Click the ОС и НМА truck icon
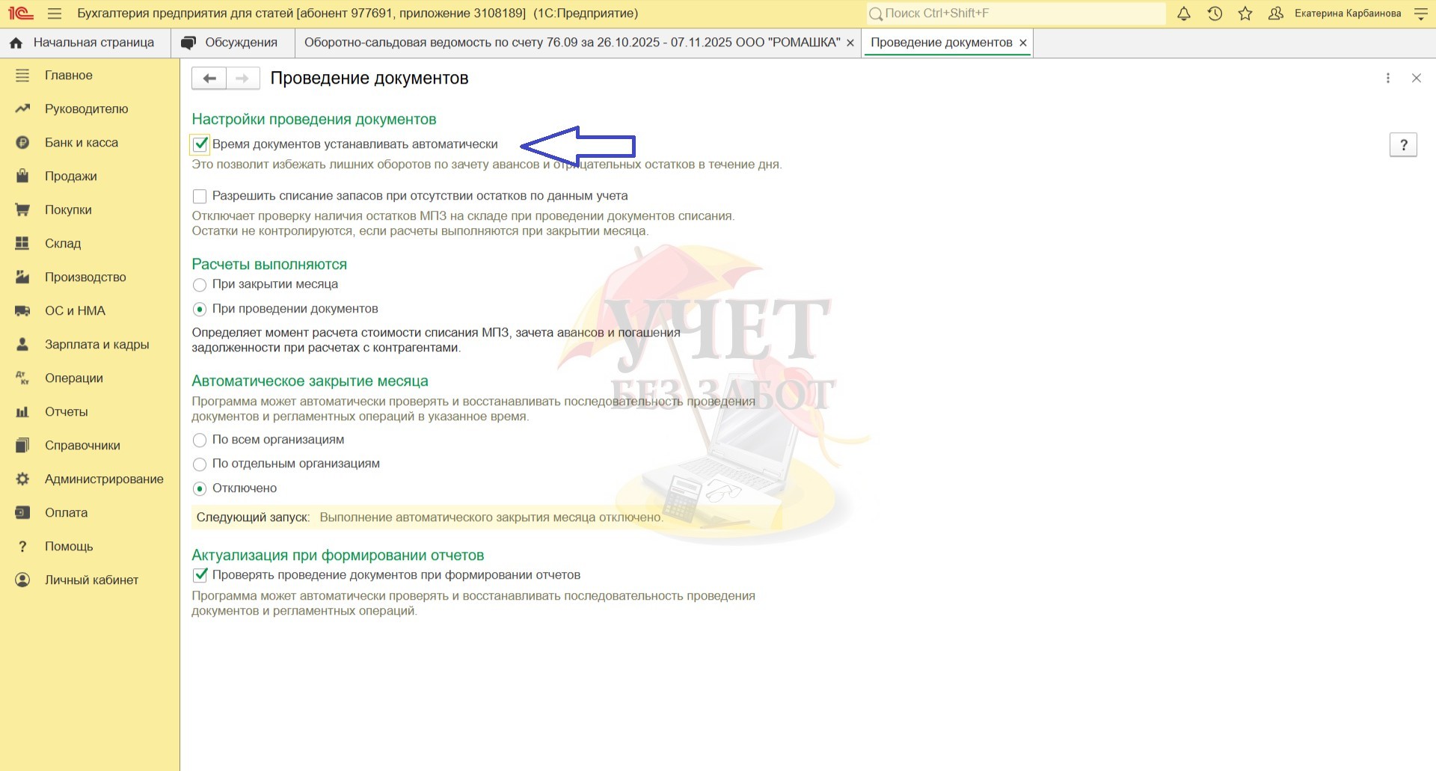 point(22,311)
